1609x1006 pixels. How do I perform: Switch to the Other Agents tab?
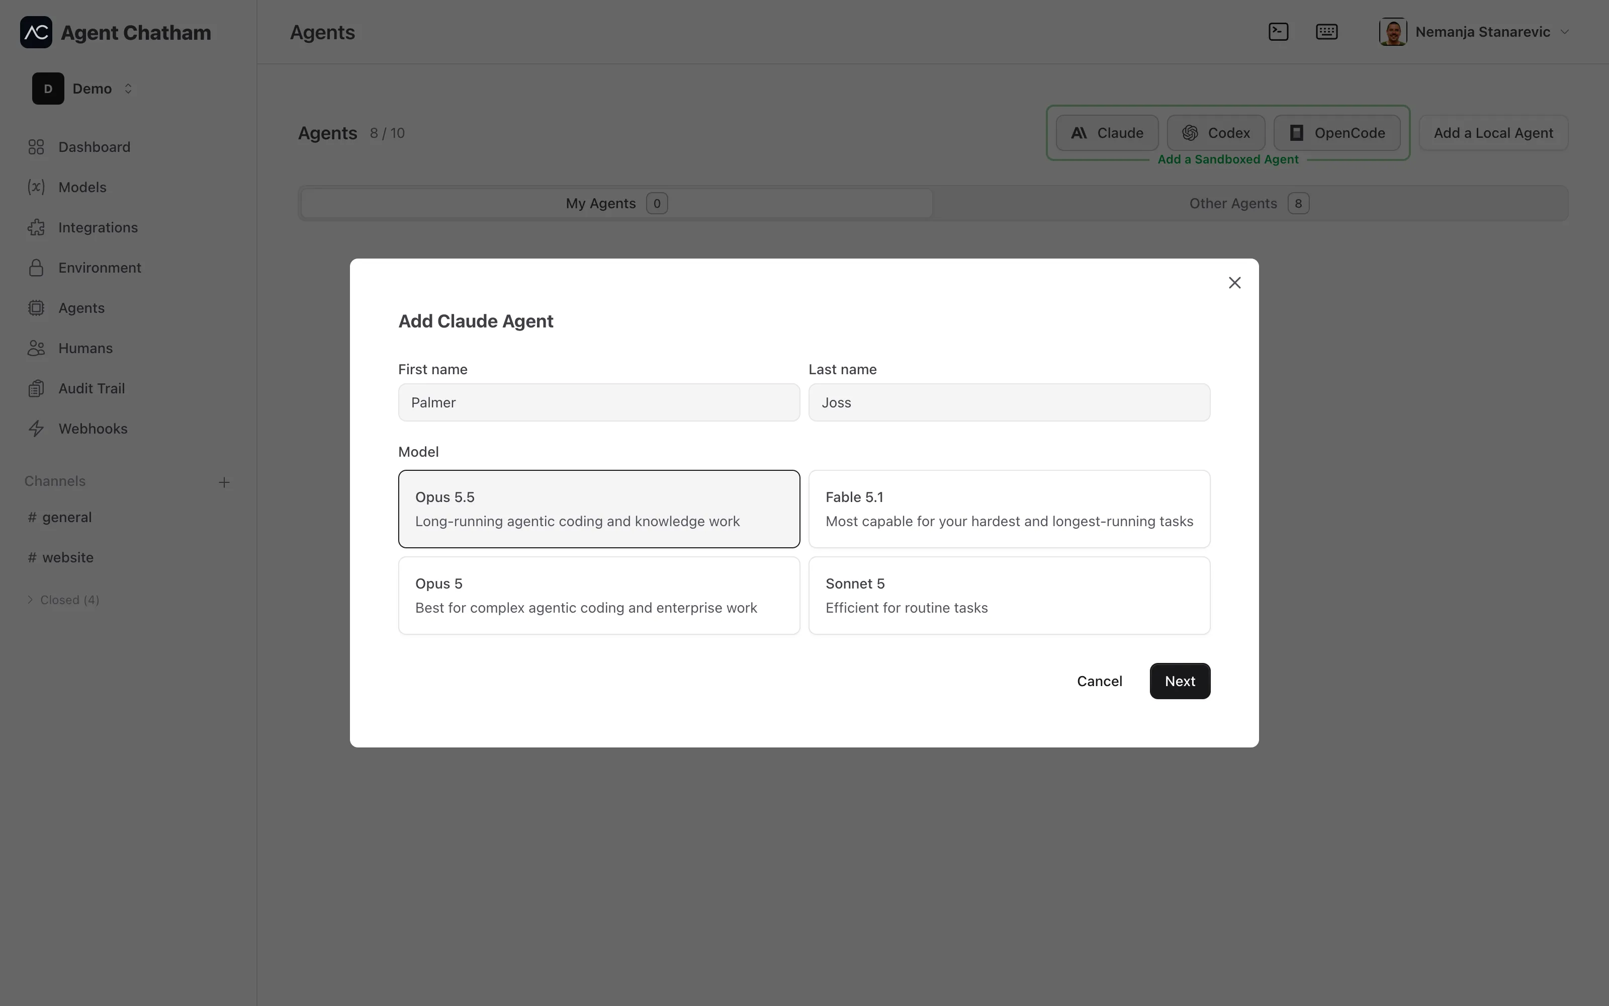coord(1249,204)
